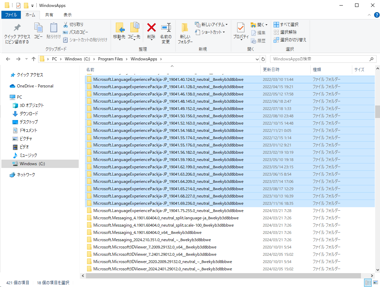Create 新しいフォルダー (New folder)

[x=185, y=33]
